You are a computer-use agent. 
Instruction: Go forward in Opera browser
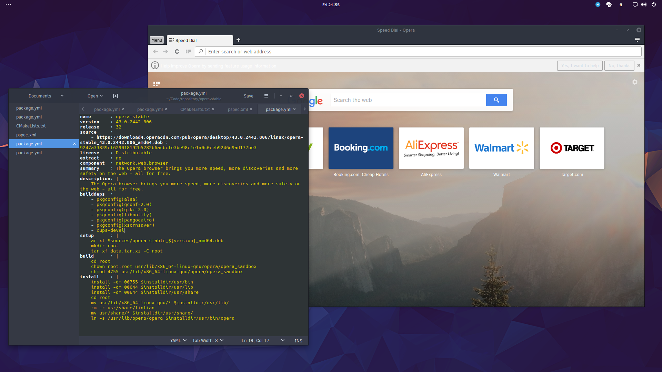coord(166,52)
